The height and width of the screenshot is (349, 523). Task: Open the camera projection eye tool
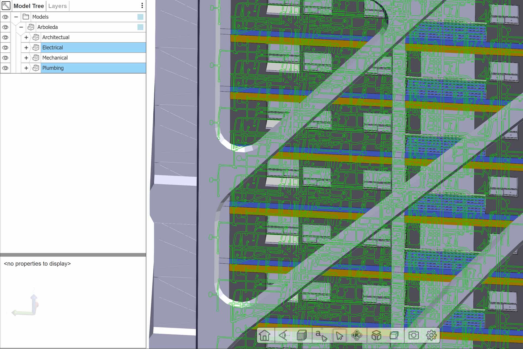point(283,335)
